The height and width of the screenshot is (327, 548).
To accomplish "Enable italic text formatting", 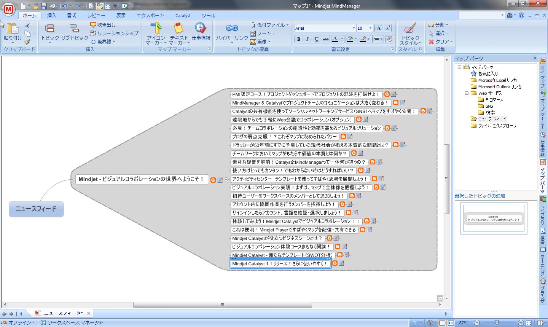I will pos(307,39).
